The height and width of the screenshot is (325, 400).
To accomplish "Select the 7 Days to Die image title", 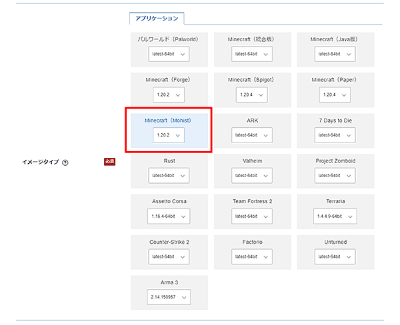I will click(335, 121).
